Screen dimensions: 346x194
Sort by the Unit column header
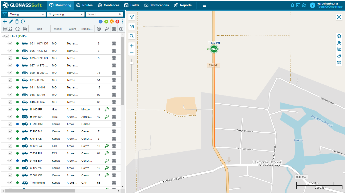tap(40, 29)
